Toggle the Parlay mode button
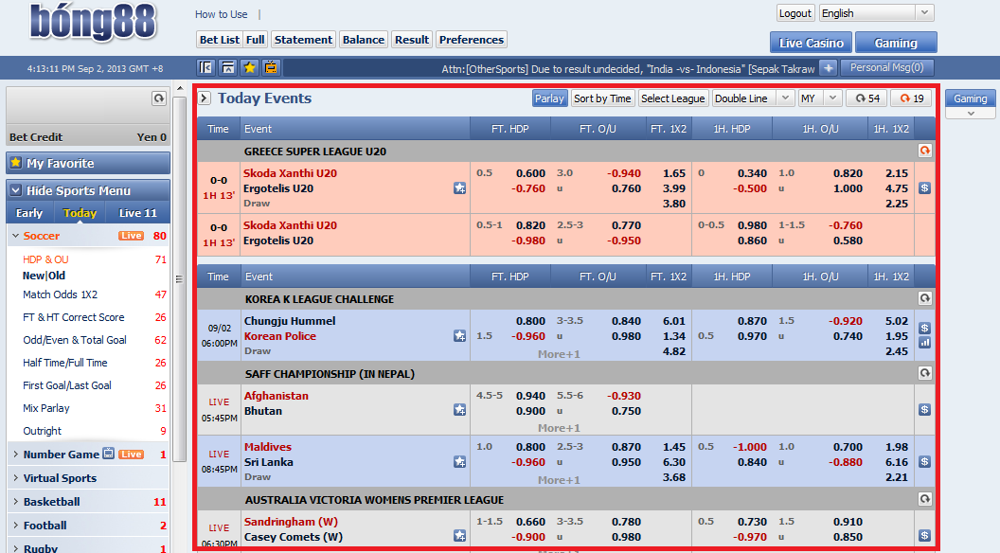The image size is (1000, 553). click(549, 98)
